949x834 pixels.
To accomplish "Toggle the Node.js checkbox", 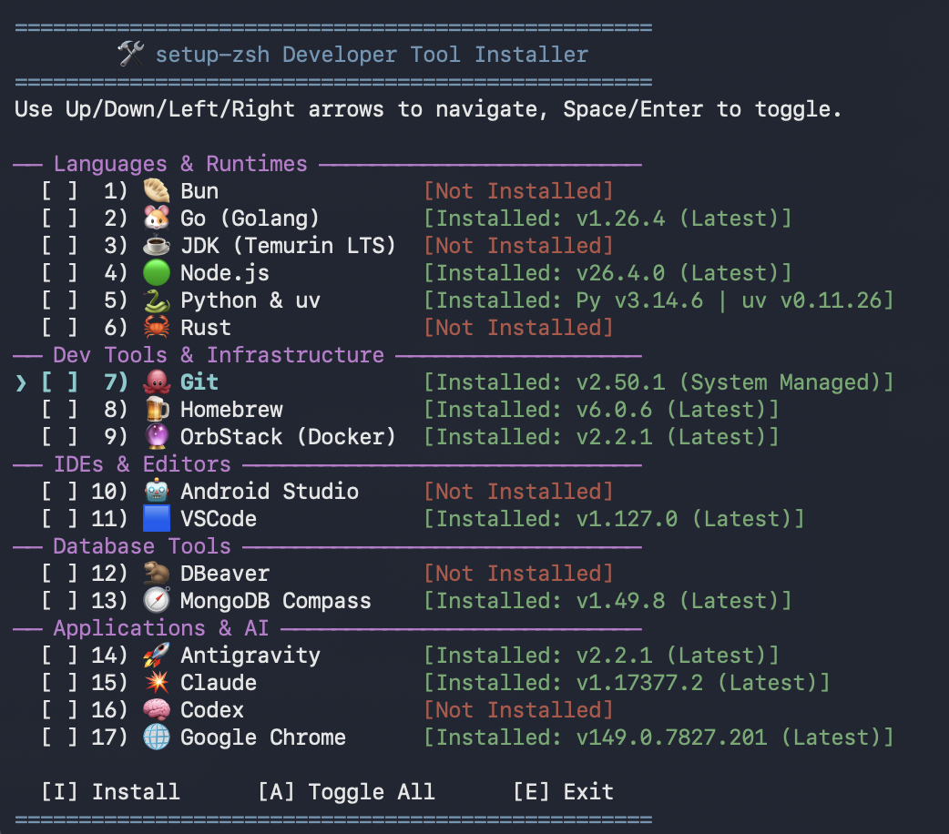I will point(59,273).
